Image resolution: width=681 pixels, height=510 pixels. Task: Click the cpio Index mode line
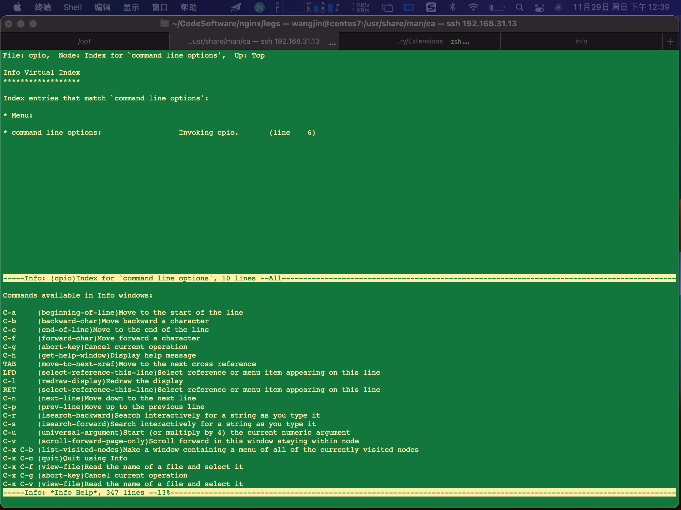click(x=340, y=278)
